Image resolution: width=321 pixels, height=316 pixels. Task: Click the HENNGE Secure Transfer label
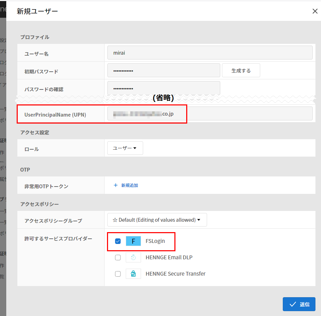(x=175, y=274)
